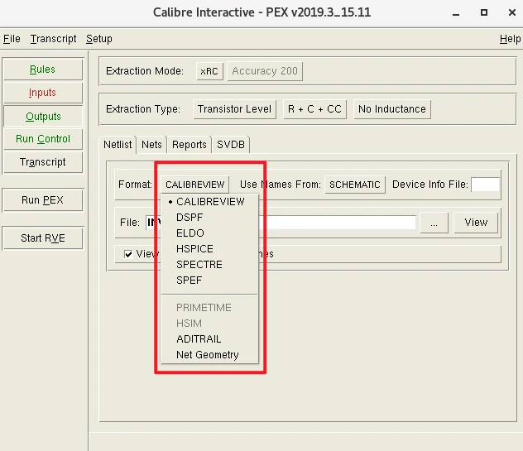Open the SCHEMATIC names dropdown
The width and height of the screenshot is (523, 451).
coord(355,185)
